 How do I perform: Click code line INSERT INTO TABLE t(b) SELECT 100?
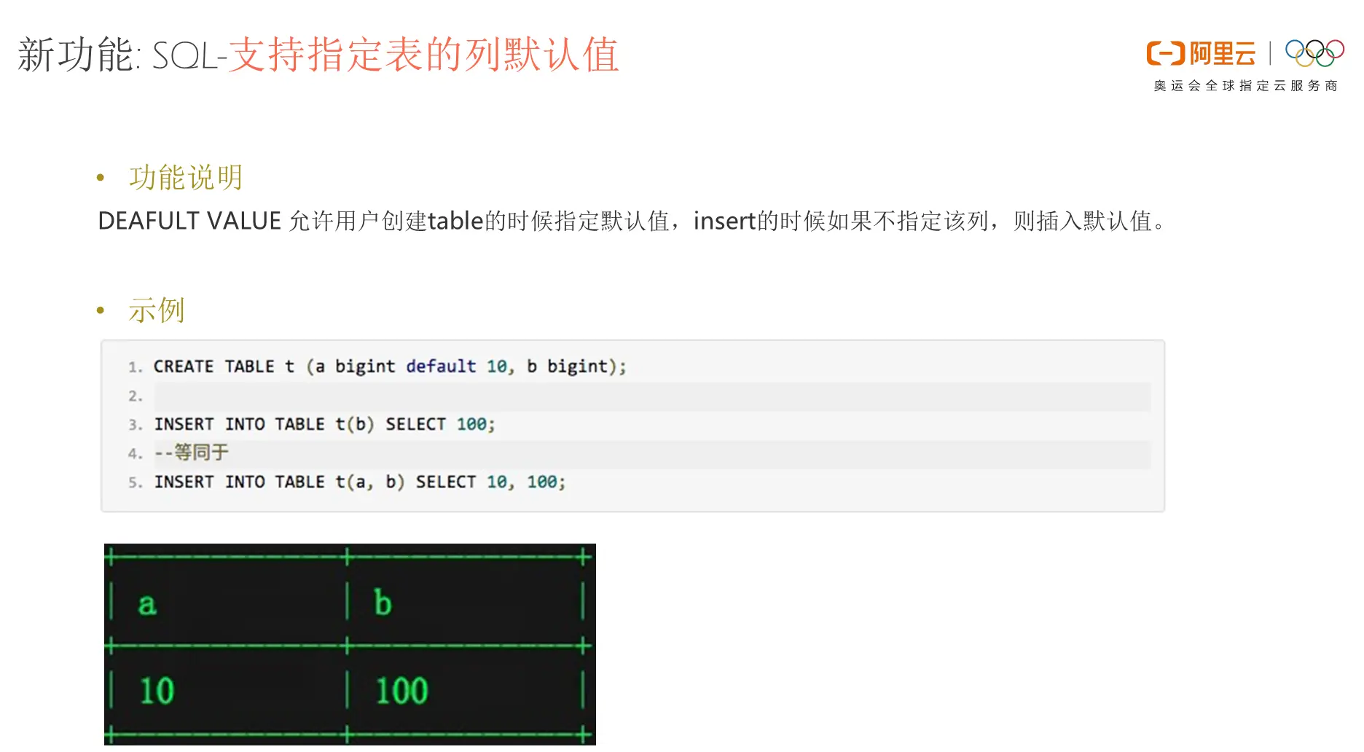tap(325, 424)
